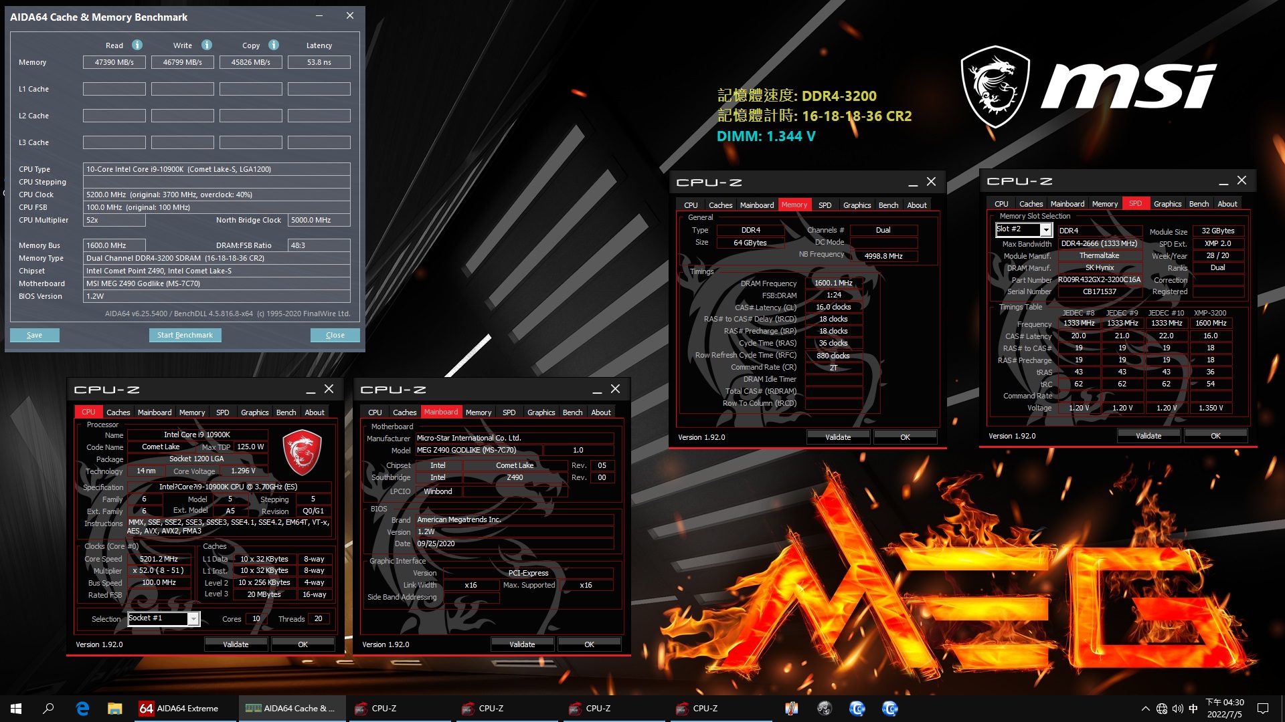Click the info icon next to Copy
The width and height of the screenshot is (1285, 722).
(x=274, y=45)
